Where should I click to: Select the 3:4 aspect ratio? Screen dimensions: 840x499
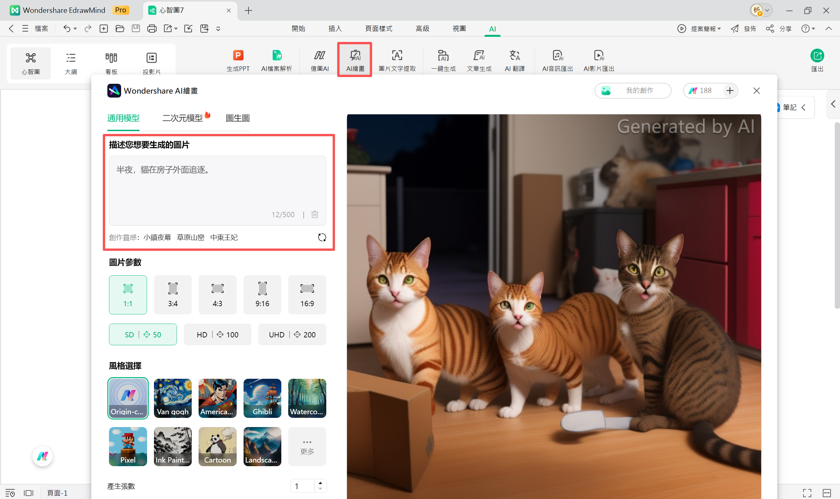coord(173,295)
